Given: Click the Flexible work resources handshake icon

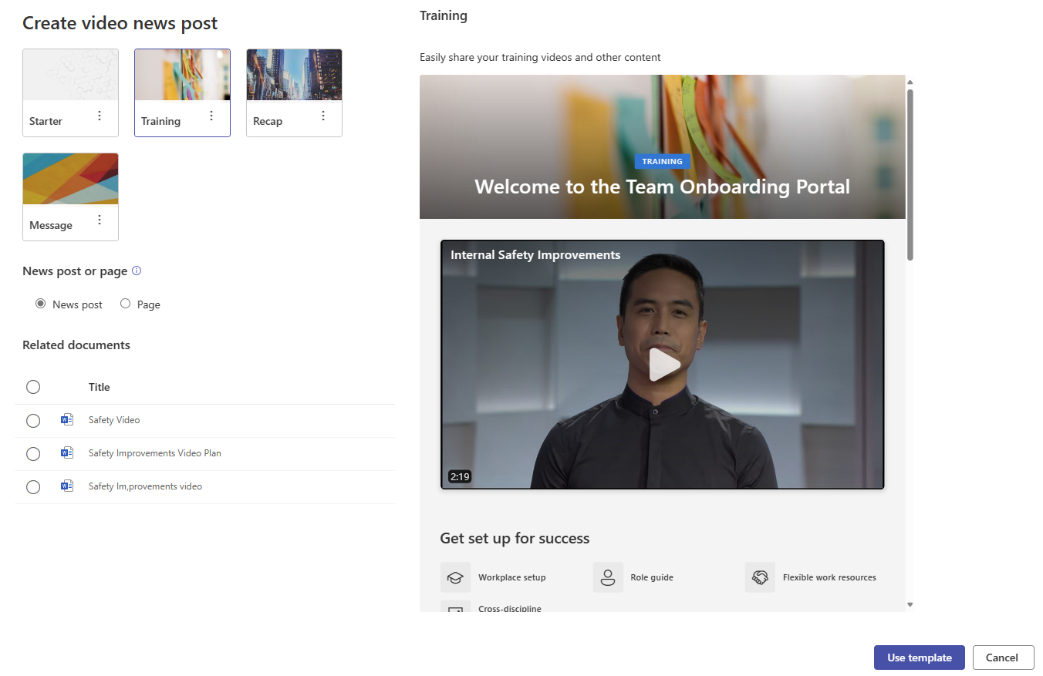Looking at the screenshot, I should point(760,577).
